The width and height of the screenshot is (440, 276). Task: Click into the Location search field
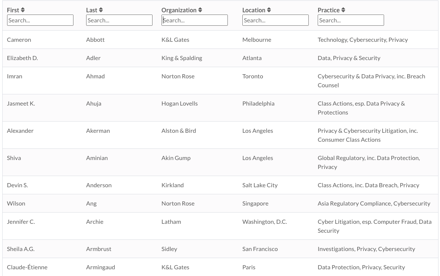[276, 20]
